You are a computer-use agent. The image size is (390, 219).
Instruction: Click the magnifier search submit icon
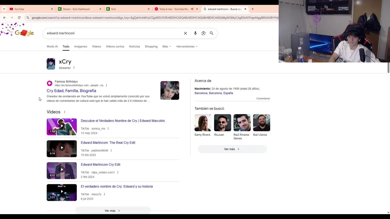coord(211,33)
